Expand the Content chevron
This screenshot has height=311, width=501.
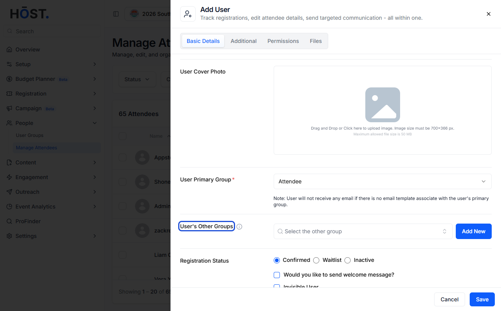click(x=95, y=162)
